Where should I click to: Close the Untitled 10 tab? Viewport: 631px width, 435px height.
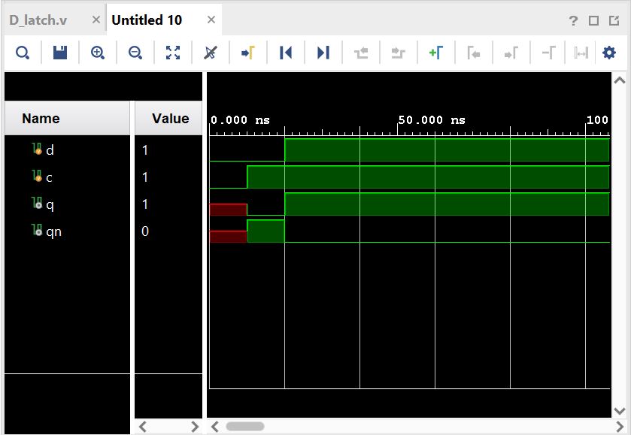tap(211, 20)
